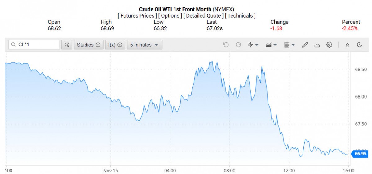This screenshot has width=372, height=174.
Task: Click the undo arrow icon
Action: [226, 45]
